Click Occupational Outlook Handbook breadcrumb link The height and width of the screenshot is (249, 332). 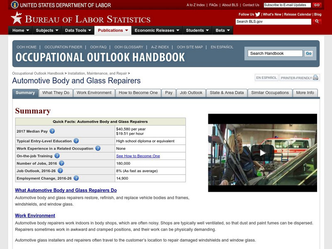38,73
